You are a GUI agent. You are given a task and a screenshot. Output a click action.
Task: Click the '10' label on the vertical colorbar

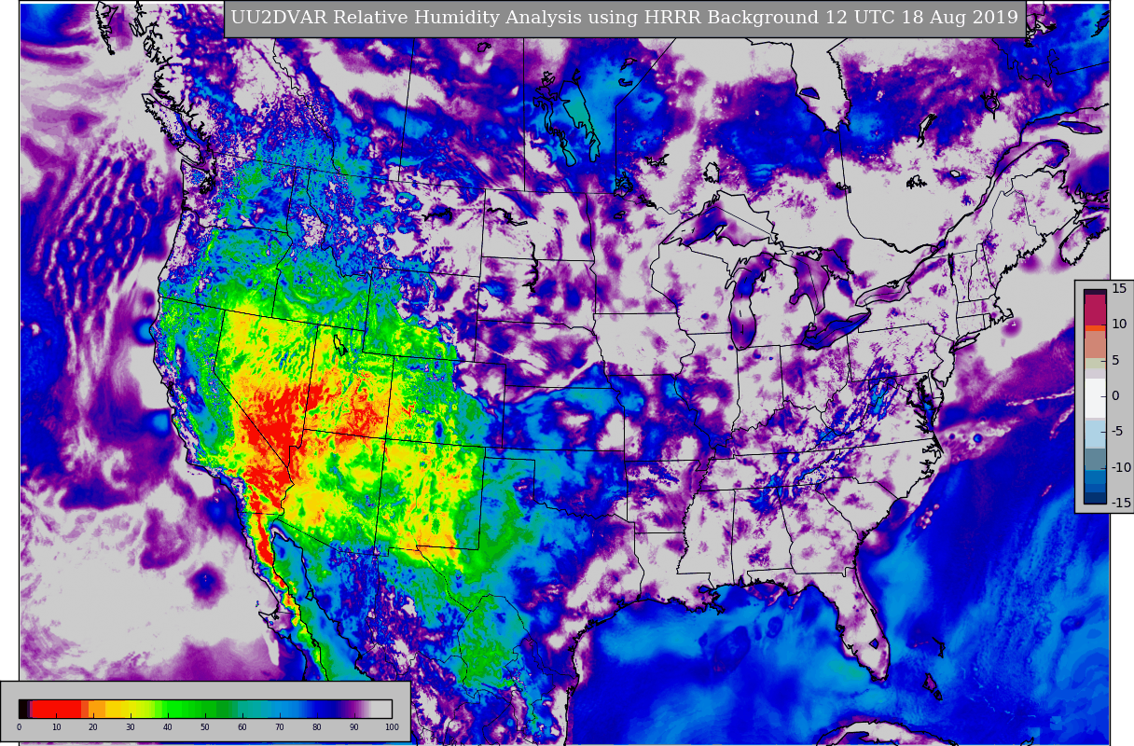coord(1119,324)
